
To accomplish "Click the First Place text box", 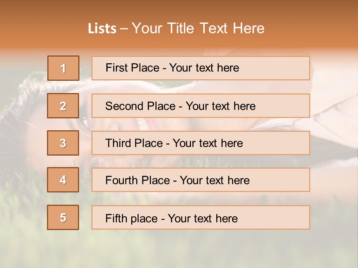I will coord(201,68).
